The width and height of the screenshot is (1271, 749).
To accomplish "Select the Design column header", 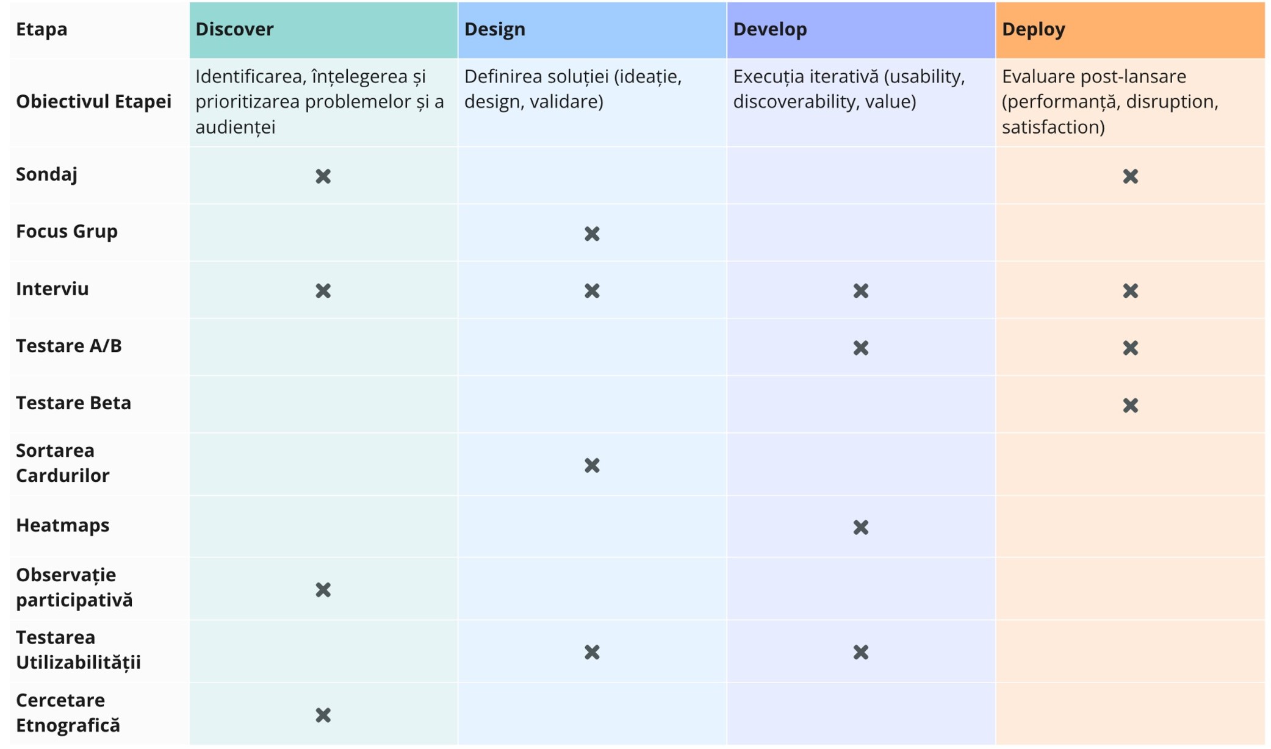I will [x=592, y=29].
